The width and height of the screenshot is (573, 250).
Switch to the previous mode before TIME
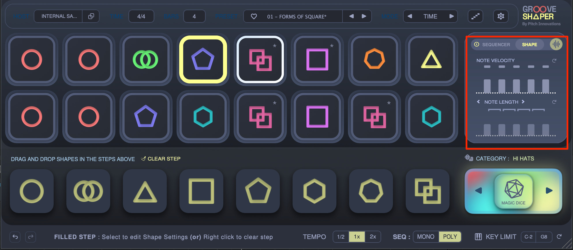(x=410, y=16)
